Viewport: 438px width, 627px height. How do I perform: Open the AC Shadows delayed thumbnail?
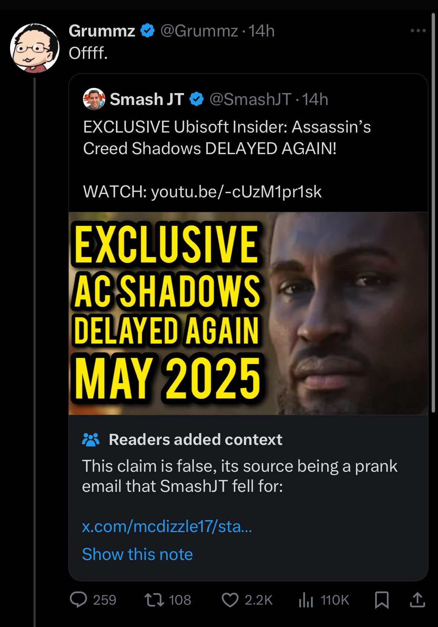click(x=248, y=313)
